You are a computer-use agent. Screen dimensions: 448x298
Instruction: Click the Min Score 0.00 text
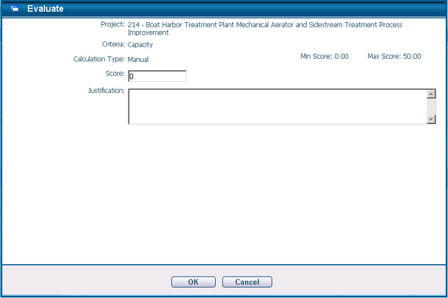324,56
